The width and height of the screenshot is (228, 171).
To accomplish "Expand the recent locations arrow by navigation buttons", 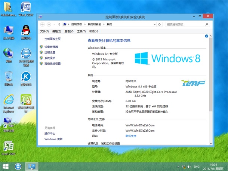I will pos(54,24).
